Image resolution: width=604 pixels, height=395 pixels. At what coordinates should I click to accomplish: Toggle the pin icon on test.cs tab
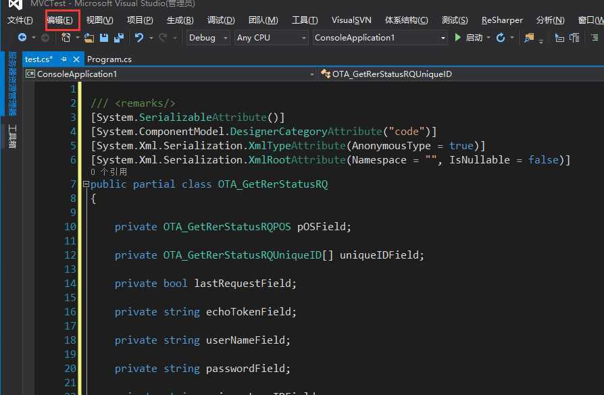click(64, 59)
